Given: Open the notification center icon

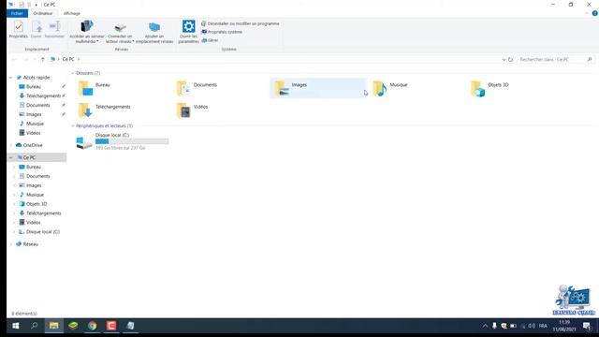Looking at the screenshot, I should click(x=587, y=326).
